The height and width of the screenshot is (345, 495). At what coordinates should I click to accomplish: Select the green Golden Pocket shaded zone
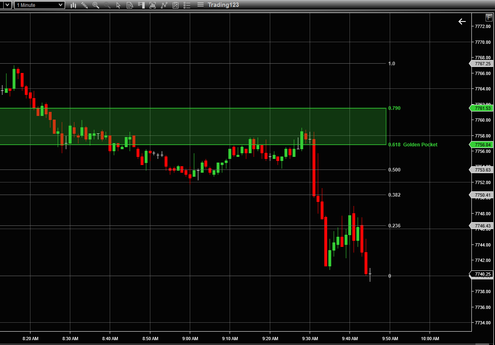(193, 126)
